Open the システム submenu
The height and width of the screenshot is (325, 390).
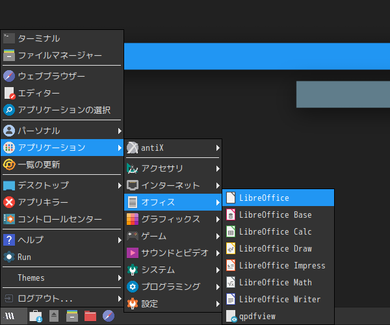pos(173,270)
